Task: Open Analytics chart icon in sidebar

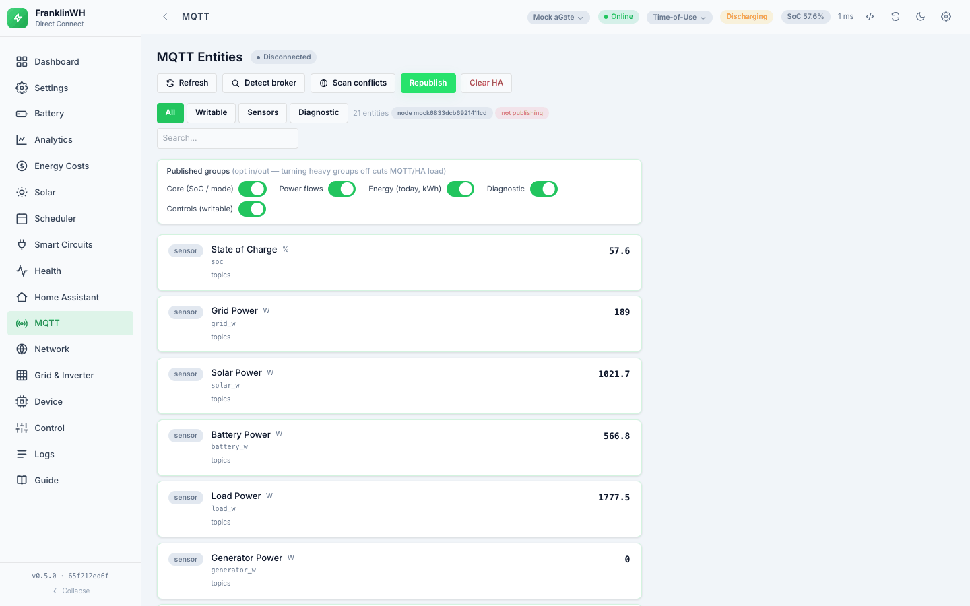Action: coord(22,140)
